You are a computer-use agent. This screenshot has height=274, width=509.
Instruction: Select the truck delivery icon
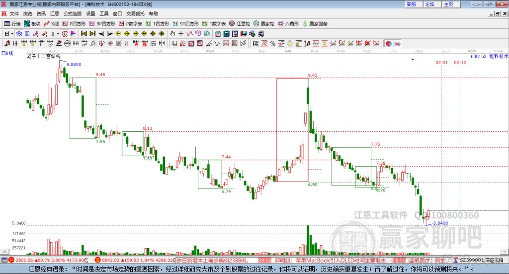coord(260,34)
